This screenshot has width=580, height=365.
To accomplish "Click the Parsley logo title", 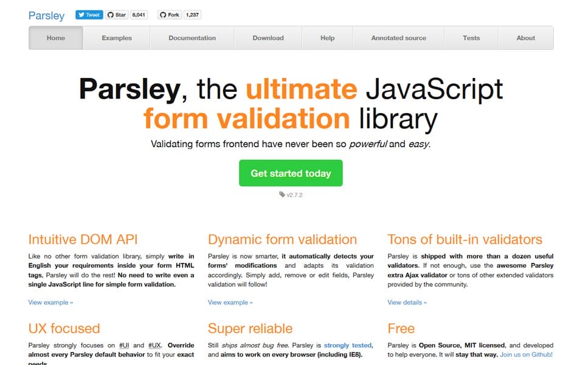I will pyautogui.click(x=46, y=15).
